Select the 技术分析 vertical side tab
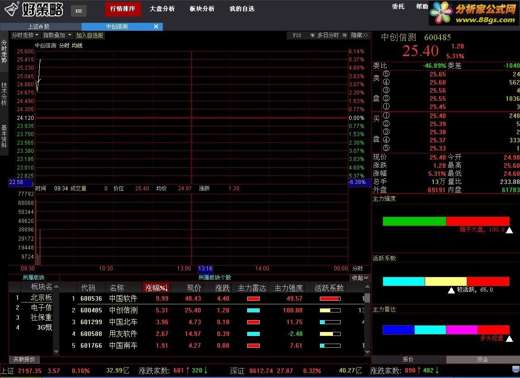The height and width of the screenshot is (378, 520). pyautogui.click(x=4, y=94)
